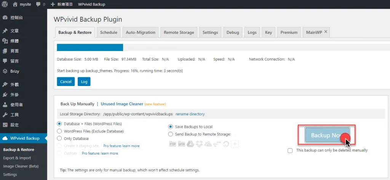Click the 外掛 plugin icon
Screen dimensions: 390x180
[x=5, y=95]
